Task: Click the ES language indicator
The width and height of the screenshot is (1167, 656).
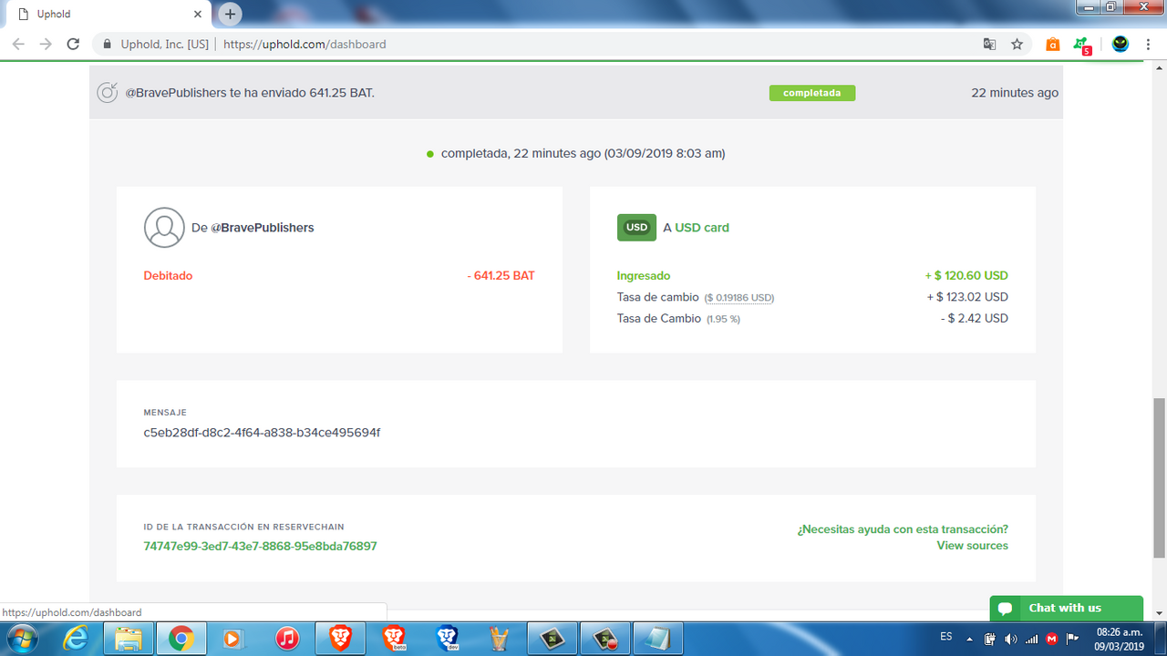Action: pyautogui.click(x=946, y=636)
